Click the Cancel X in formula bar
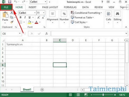Viewport: 129px width, 97px height. (x=32, y=34)
